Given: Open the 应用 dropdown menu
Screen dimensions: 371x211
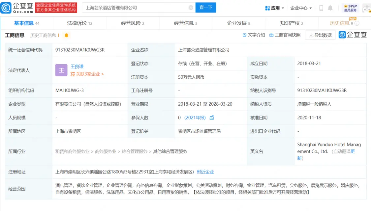Looking at the screenshot, I should tap(274, 8).
